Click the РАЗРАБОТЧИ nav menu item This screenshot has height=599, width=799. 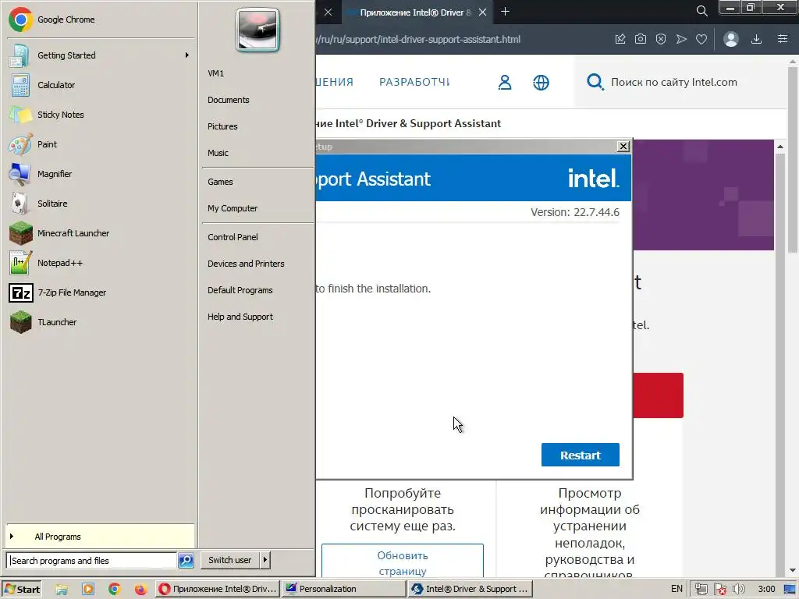[414, 82]
